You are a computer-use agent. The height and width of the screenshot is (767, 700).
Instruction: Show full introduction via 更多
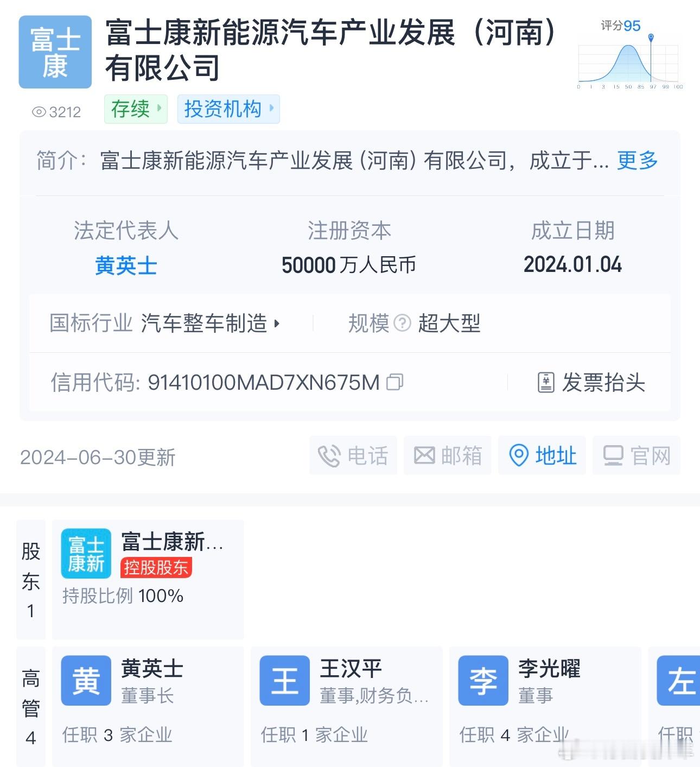[x=637, y=161]
